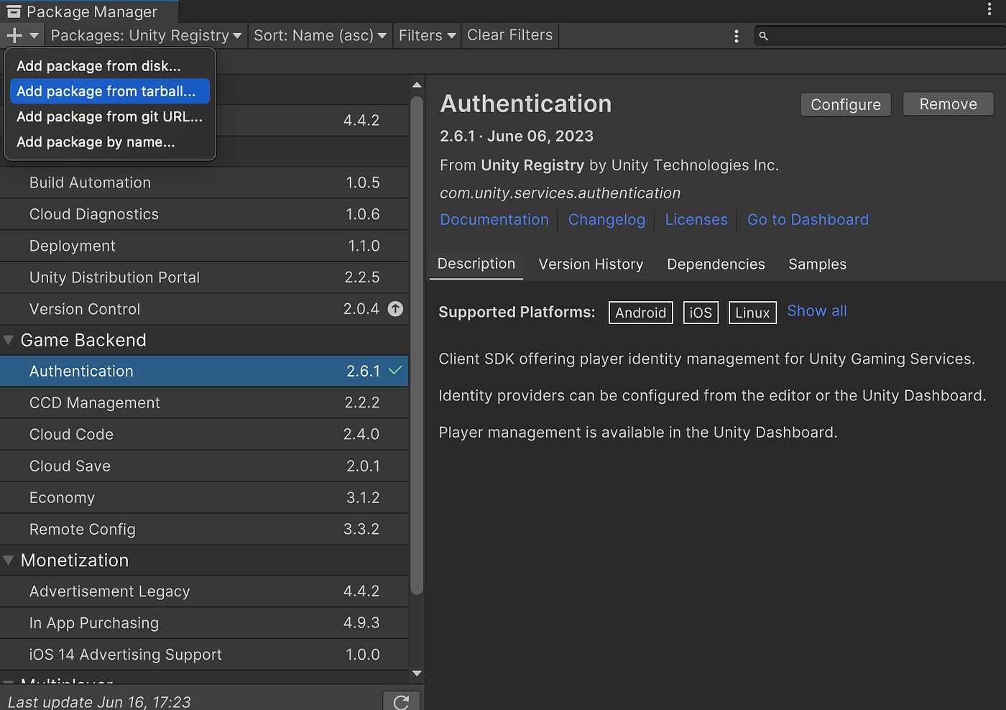Screen dimensions: 1006x710
Task: Click the magnifier icon in the search field
Action: [x=763, y=36]
